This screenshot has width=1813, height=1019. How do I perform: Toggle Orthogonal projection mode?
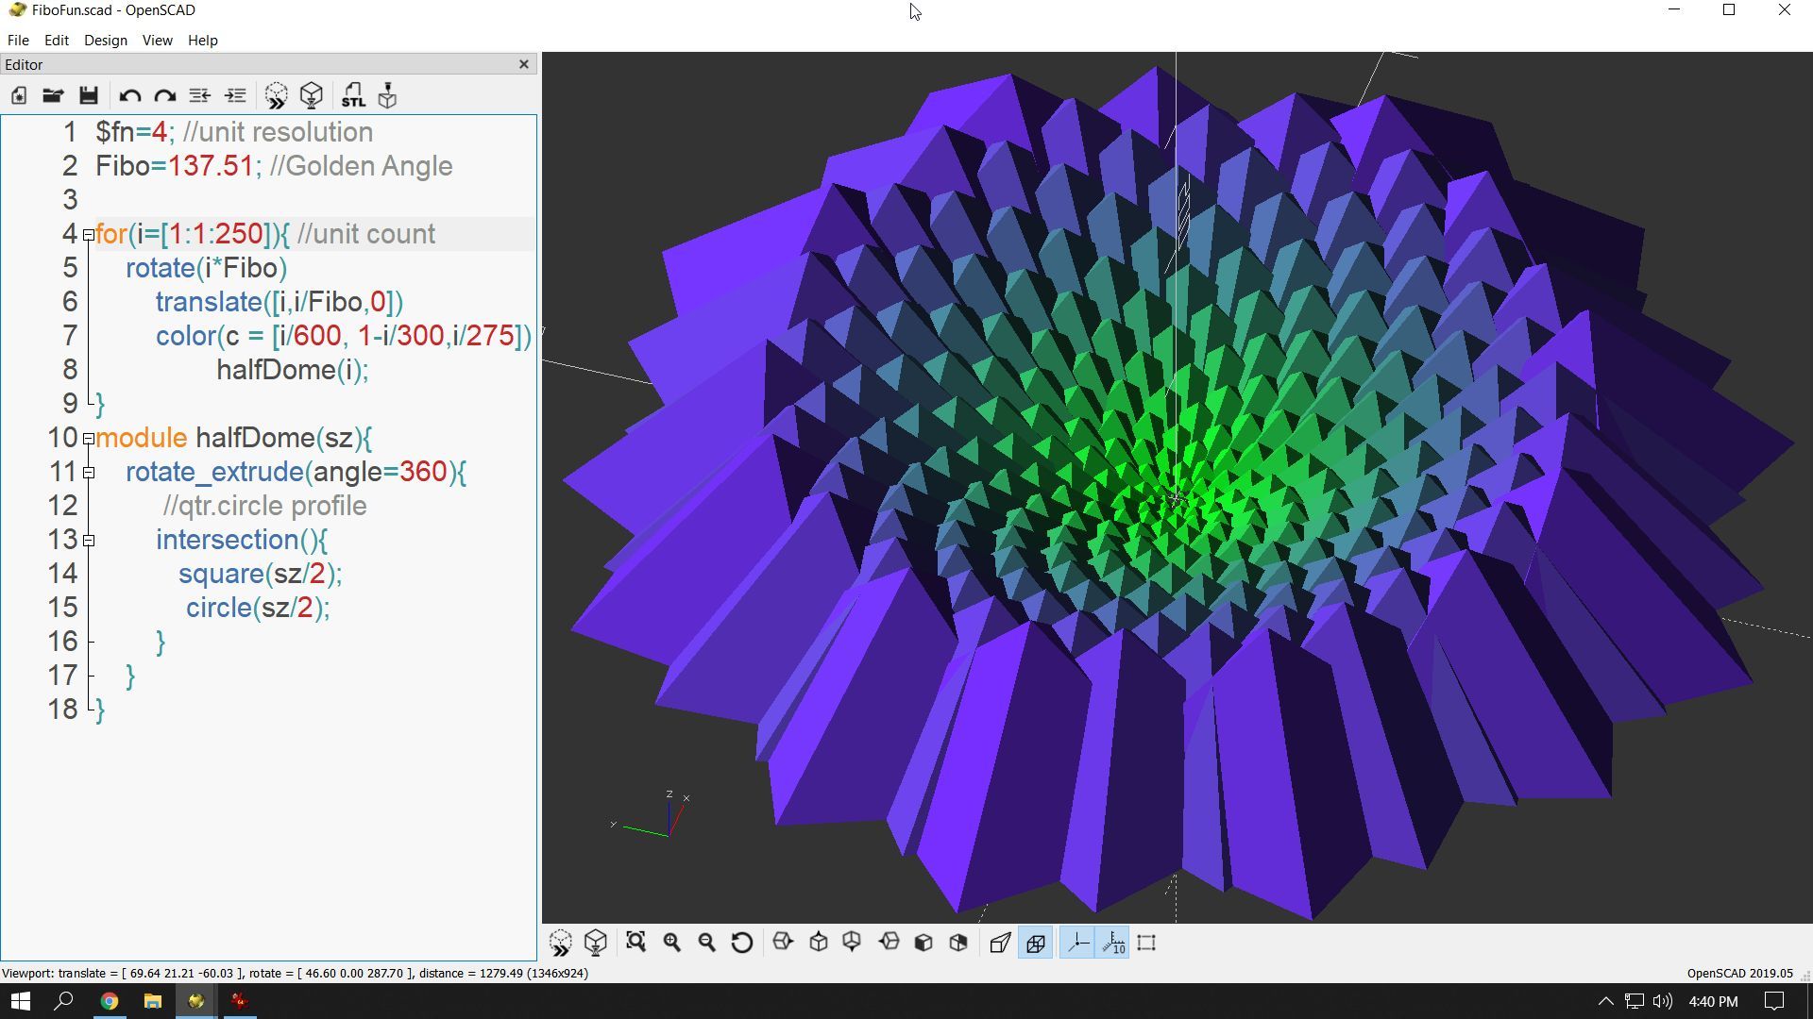1036,943
